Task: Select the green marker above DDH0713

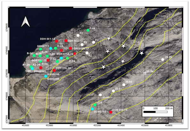Action: point(95,105)
